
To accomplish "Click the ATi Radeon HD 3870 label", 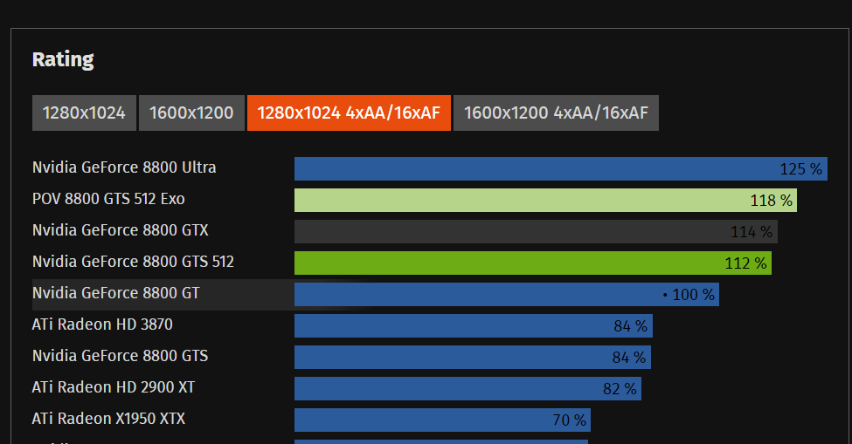I will pyautogui.click(x=102, y=324).
